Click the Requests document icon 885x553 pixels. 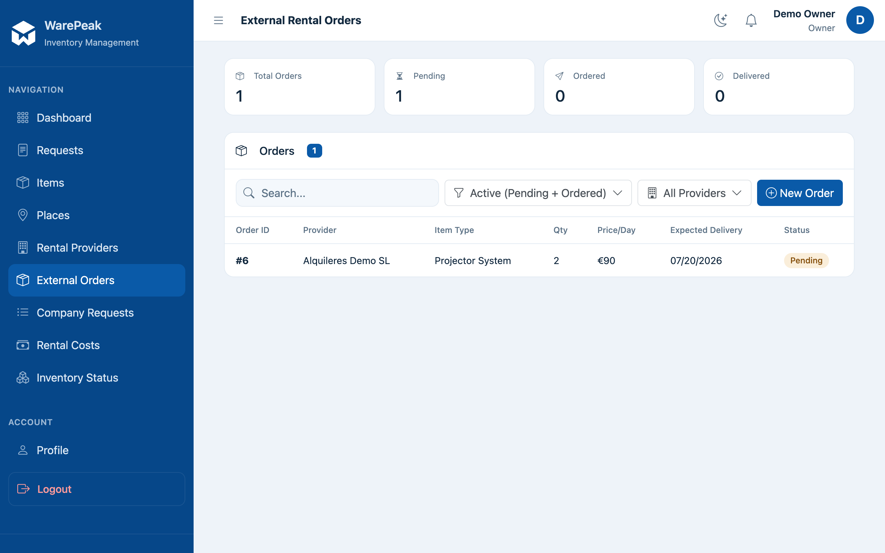coord(23,150)
